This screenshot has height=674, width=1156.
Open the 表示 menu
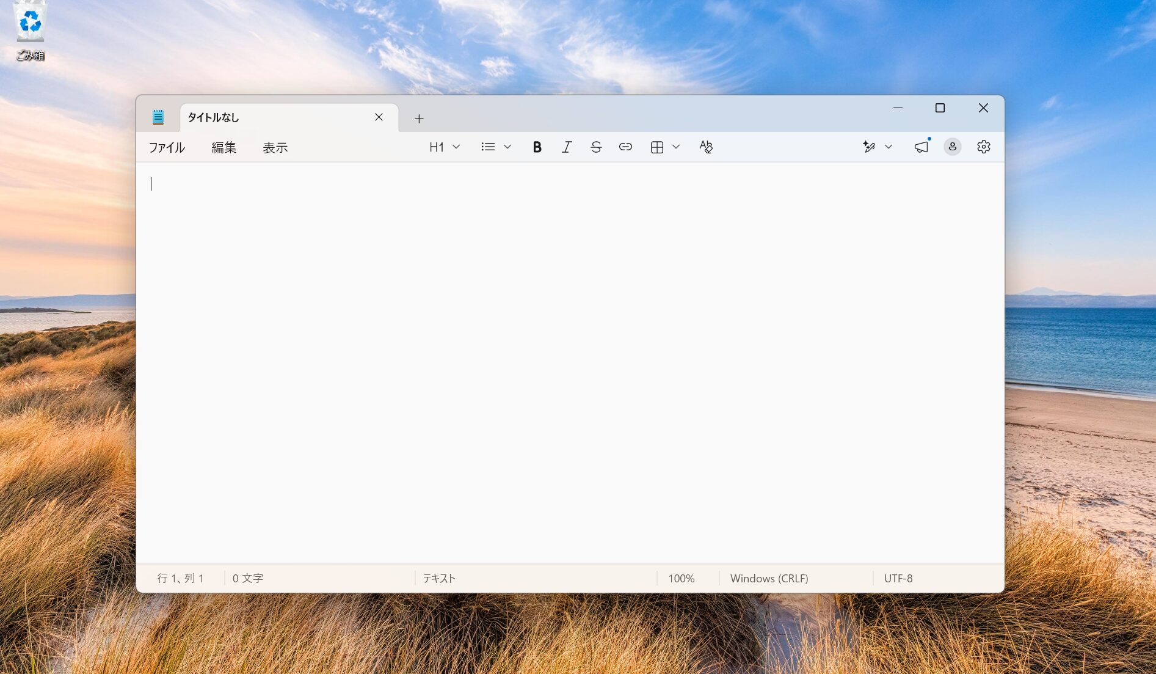click(275, 147)
